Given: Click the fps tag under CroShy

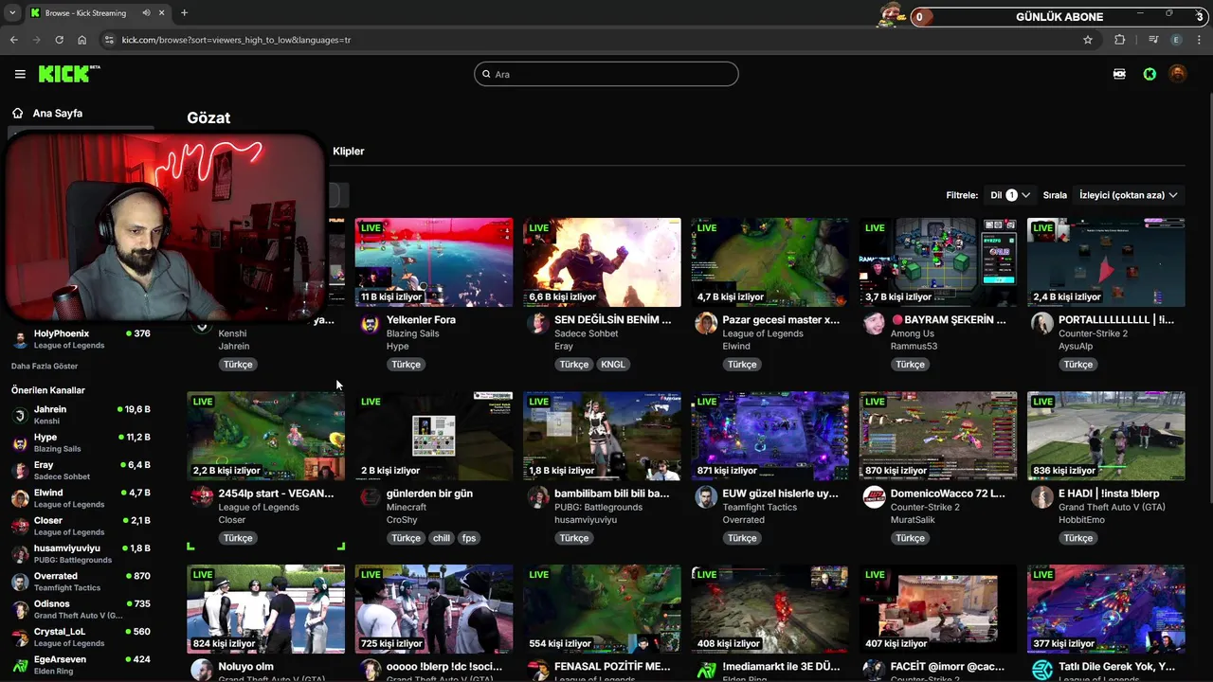Looking at the screenshot, I should pyautogui.click(x=469, y=538).
